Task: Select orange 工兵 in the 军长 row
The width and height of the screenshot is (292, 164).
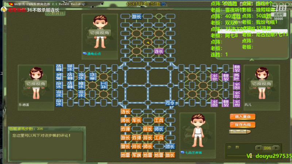Action: (x=159, y=120)
